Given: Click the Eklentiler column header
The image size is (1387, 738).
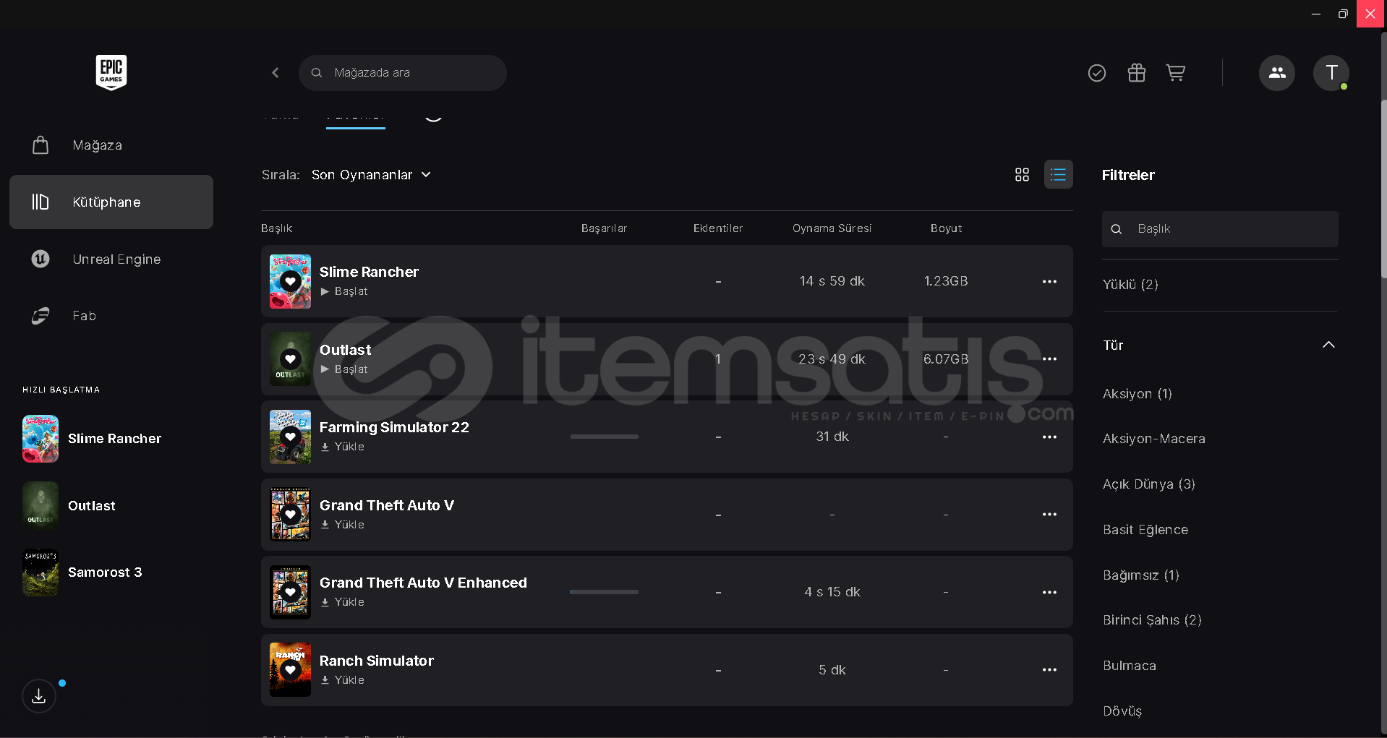Looking at the screenshot, I should [718, 228].
